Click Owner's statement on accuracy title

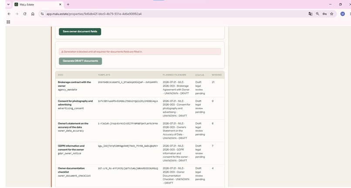[x=73, y=125]
